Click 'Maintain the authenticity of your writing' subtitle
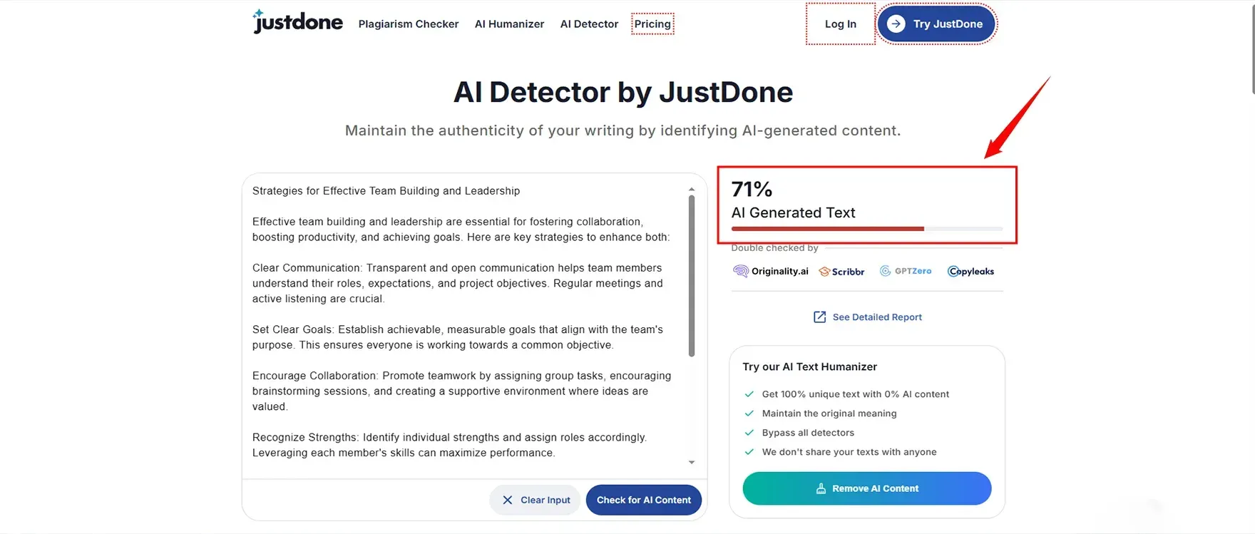1255x534 pixels. tap(623, 130)
